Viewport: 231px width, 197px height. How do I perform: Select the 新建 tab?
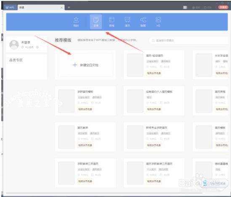pyautogui.click(x=41, y=8)
